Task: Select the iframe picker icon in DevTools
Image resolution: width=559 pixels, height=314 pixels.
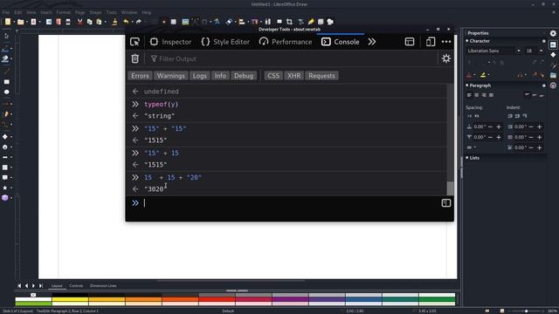Action: point(410,42)
